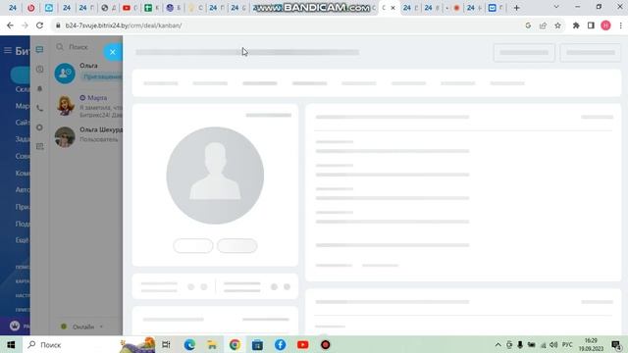The width and height of the screenshot is (628, 353).
Task: Open the Chrome three-dot menu
Action: pyautogui.click(x=620, y=25)
